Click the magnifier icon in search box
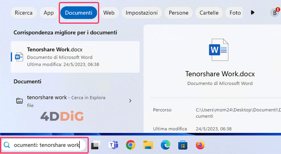 7,145
